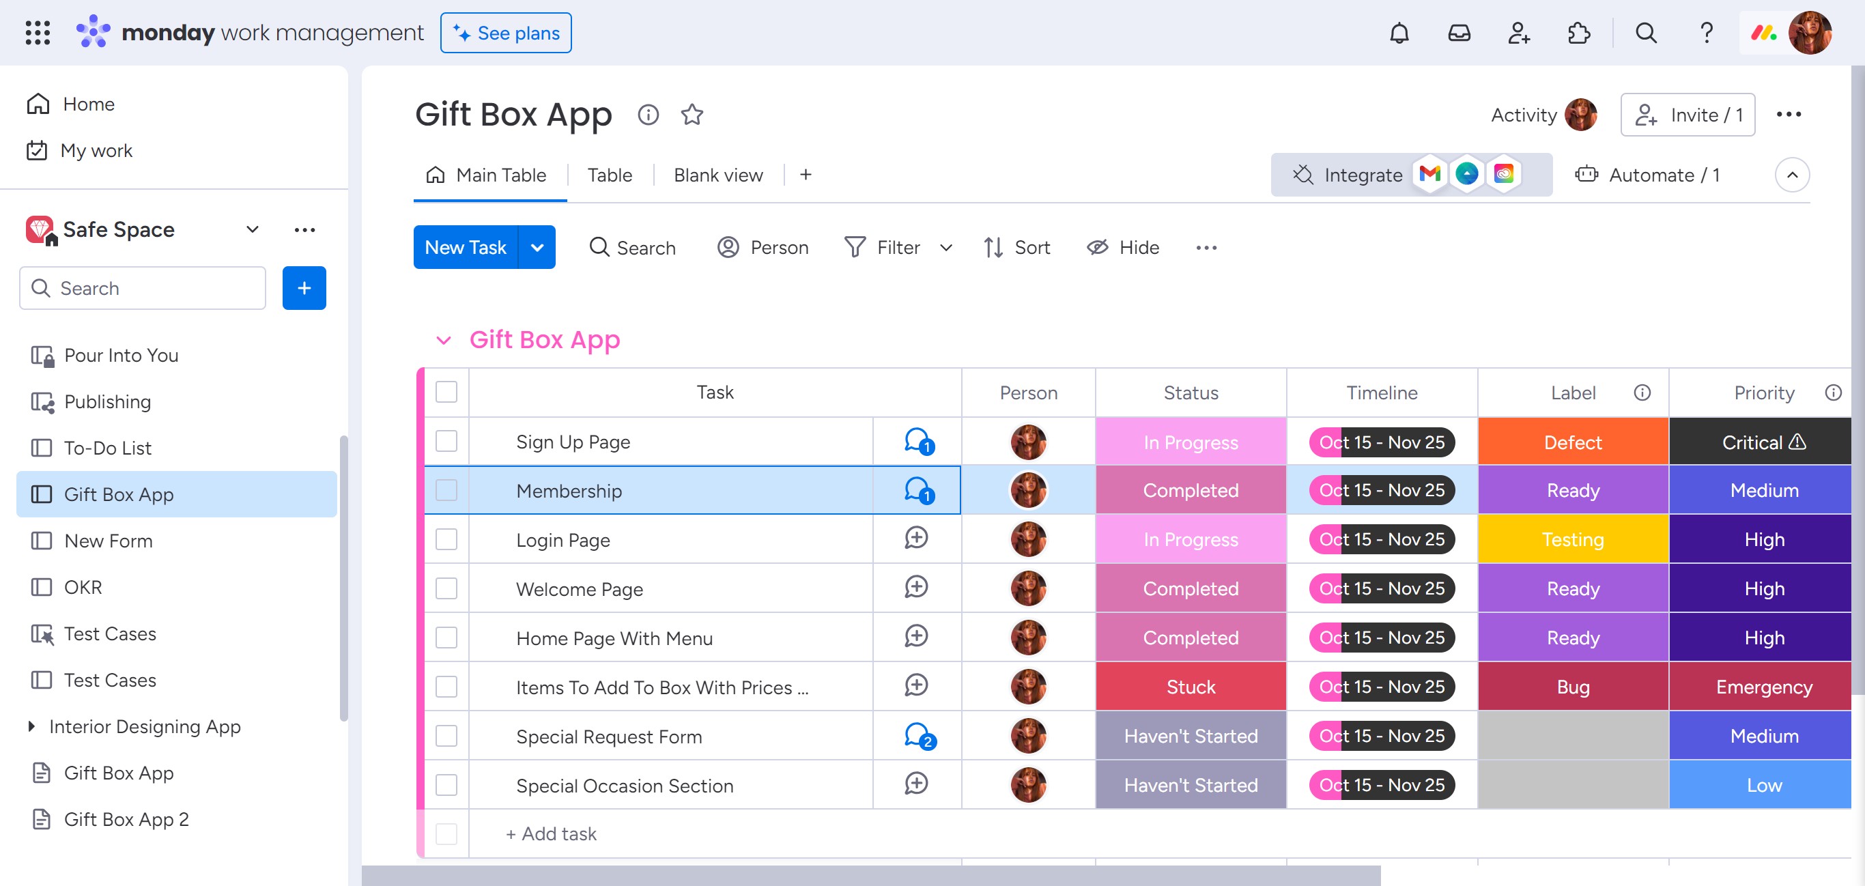Expand the Interior Designing App folder
This screenshot has width=1865, height=886.
[x=31, y=726]
